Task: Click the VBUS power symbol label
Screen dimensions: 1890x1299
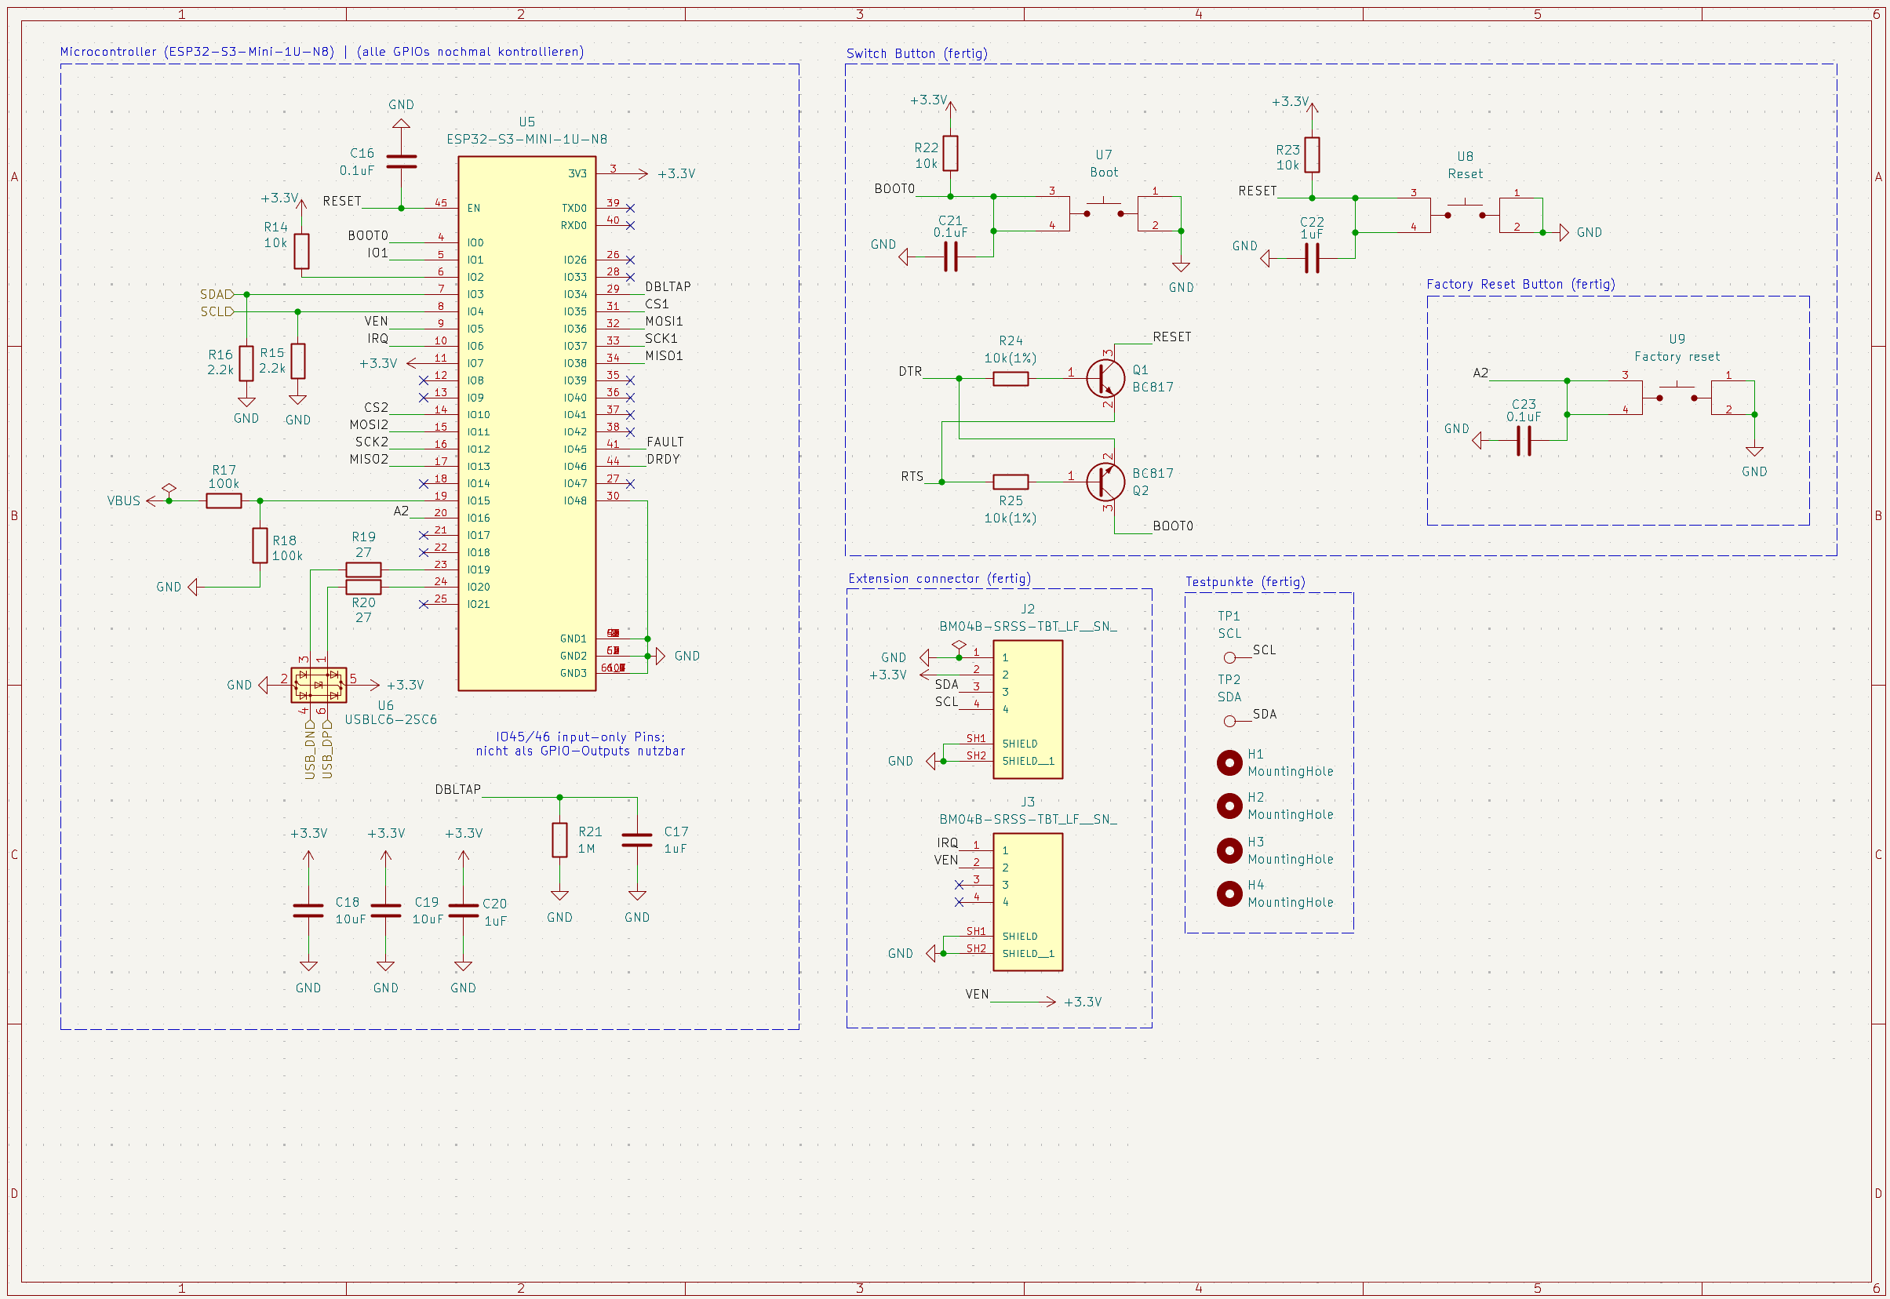Action: 124,500
